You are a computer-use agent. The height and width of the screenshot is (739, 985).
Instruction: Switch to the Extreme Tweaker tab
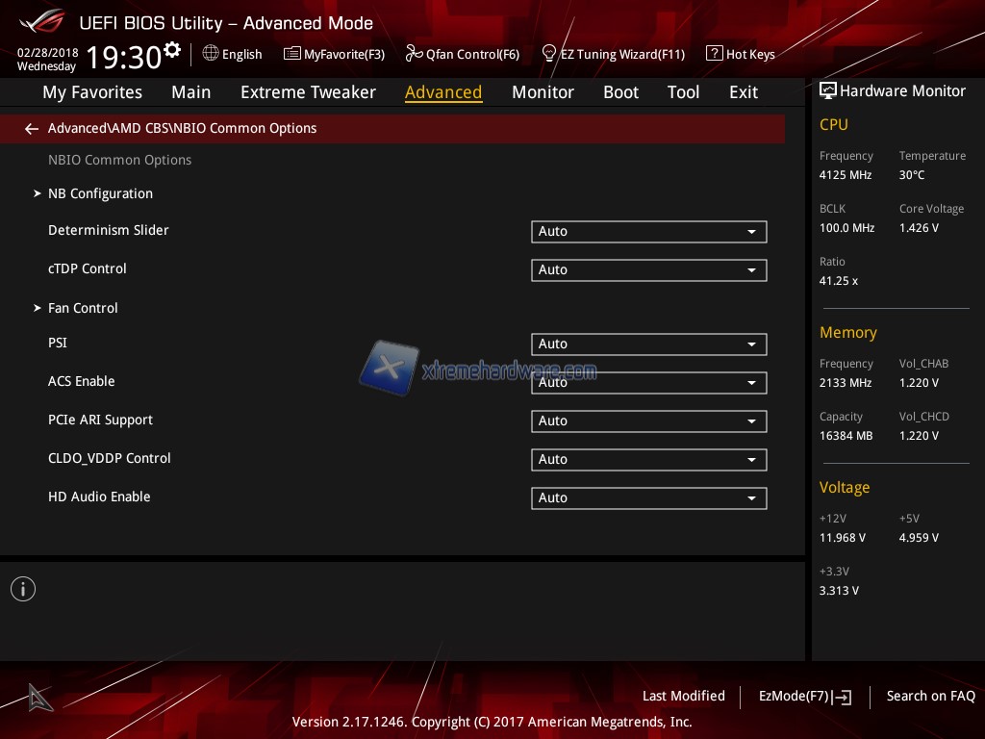click(x=308, y=92)
